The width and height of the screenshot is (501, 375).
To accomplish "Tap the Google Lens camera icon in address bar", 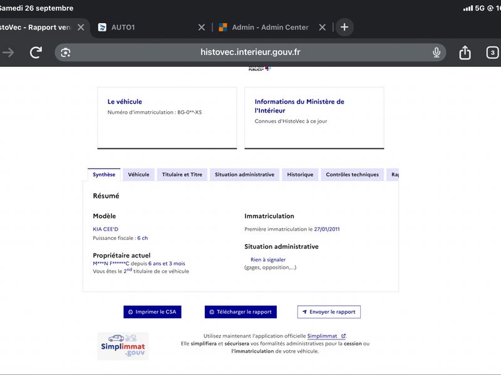I will pos(66,52).
